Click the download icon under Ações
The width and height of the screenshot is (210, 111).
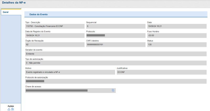click(x=9, y=109)
